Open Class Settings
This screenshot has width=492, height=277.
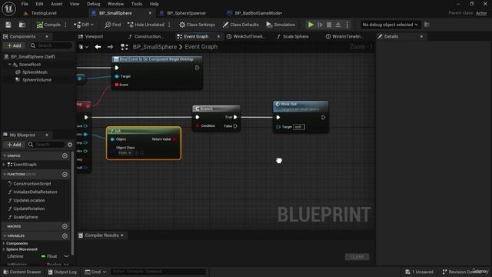pyautogui.click(x=197, y=25)
